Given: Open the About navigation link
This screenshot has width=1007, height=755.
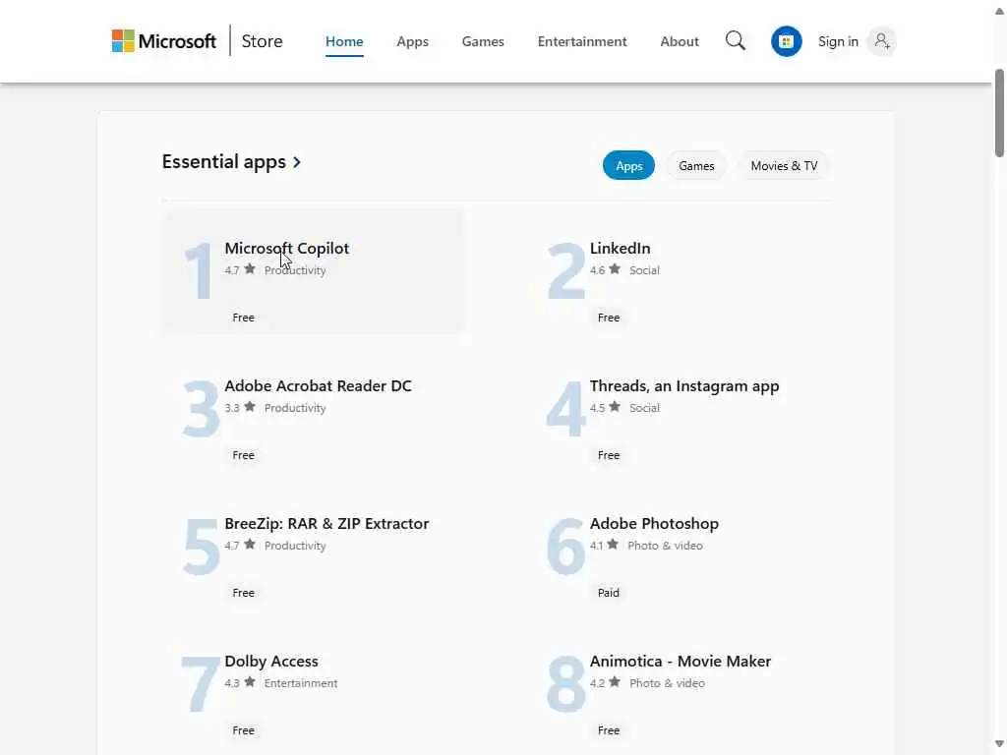Looking at the screenshot, I should click(680, 41).
